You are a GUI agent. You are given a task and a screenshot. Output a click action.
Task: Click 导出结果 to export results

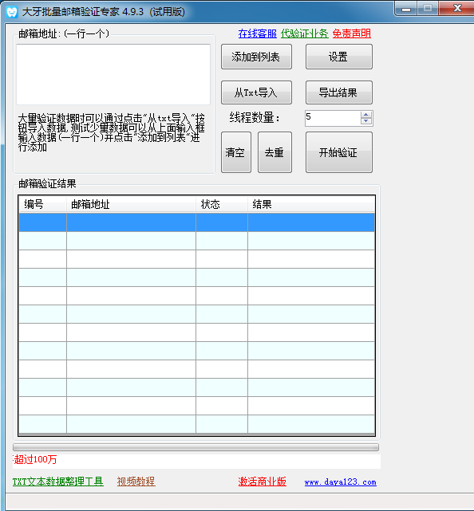338,92
